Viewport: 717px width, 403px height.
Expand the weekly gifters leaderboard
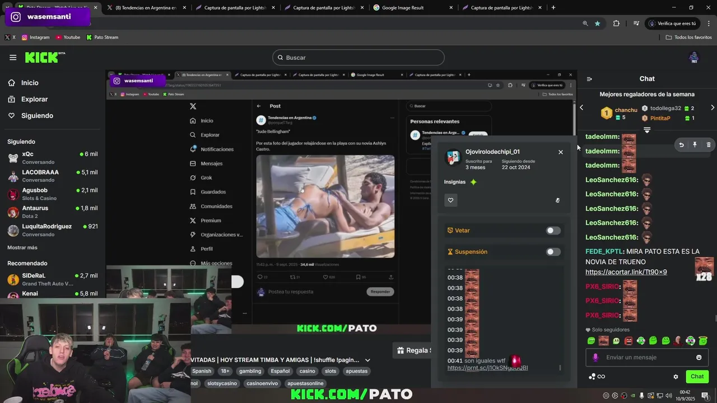647,130
